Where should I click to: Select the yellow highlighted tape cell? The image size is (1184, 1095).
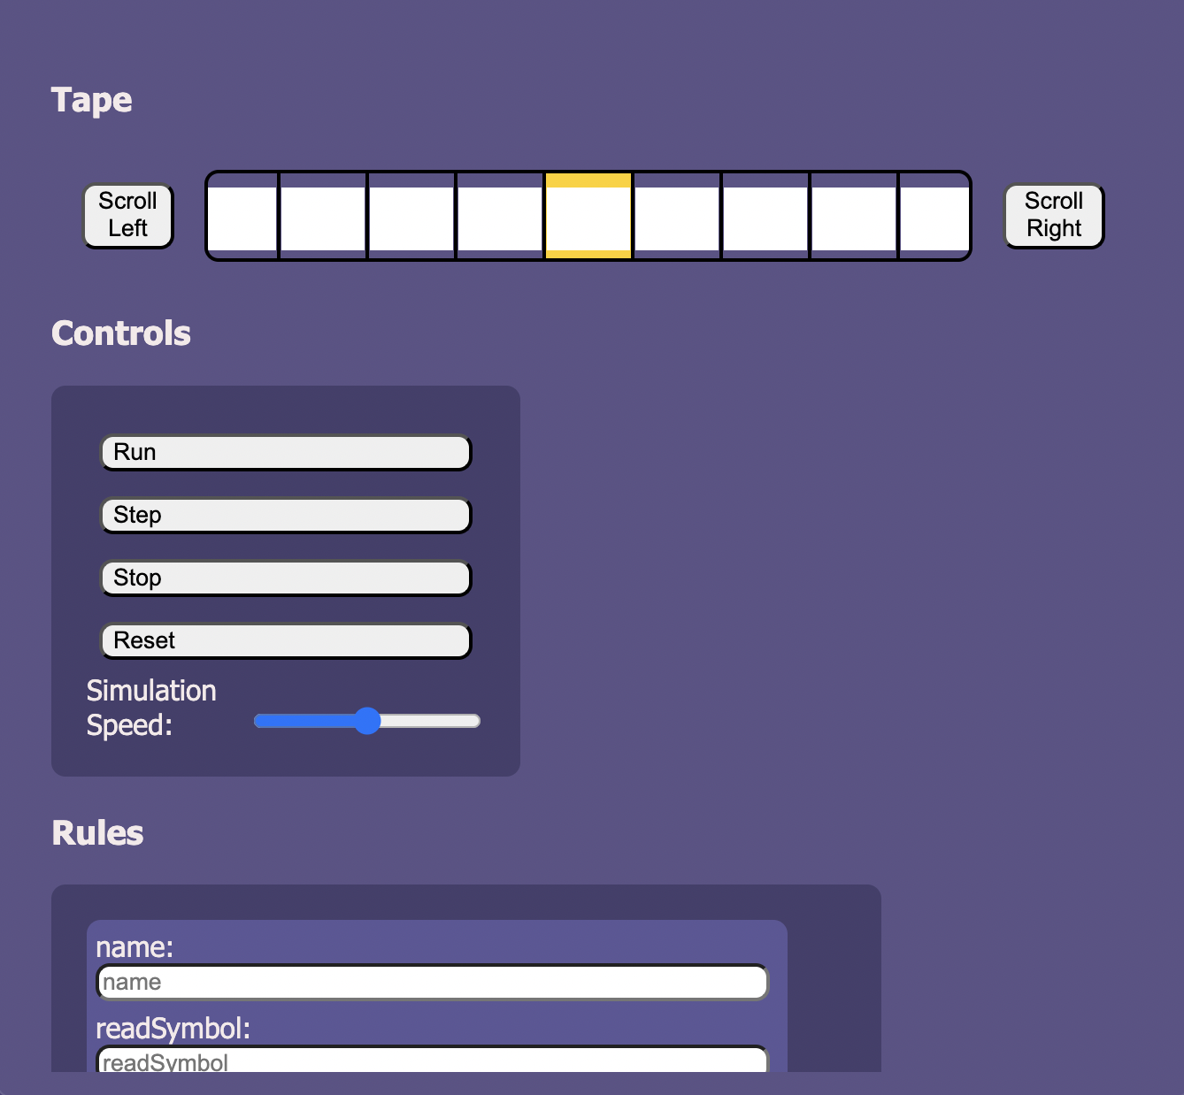tap(588, 218)
